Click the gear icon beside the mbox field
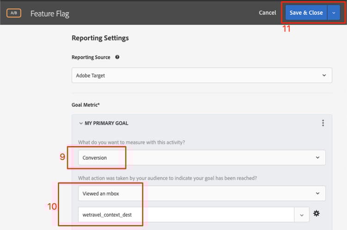The image size is (347, 230). point(316,214)
